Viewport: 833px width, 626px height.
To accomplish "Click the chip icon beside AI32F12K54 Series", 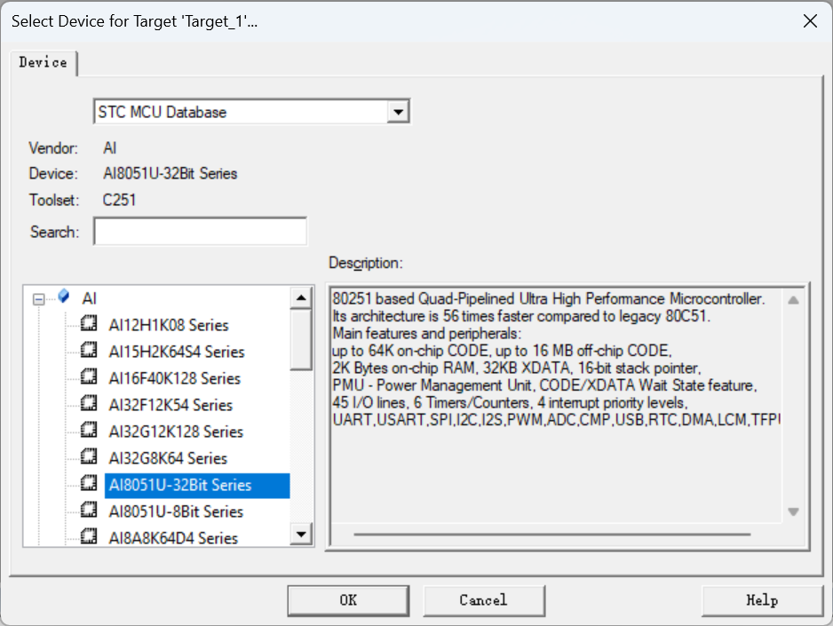I will (x=89, y=403).
